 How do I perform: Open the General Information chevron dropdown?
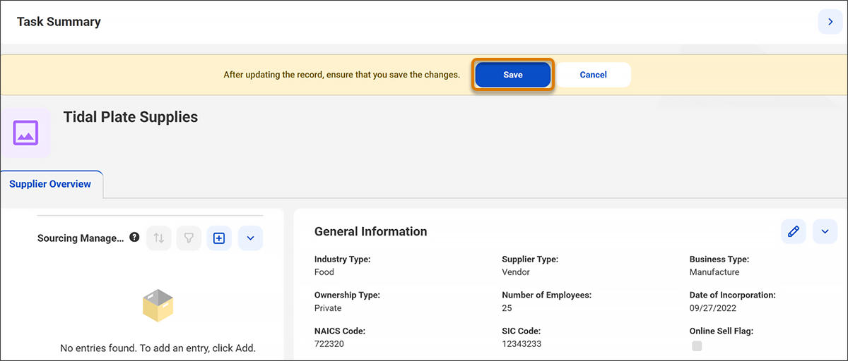(x=825, y=231)
